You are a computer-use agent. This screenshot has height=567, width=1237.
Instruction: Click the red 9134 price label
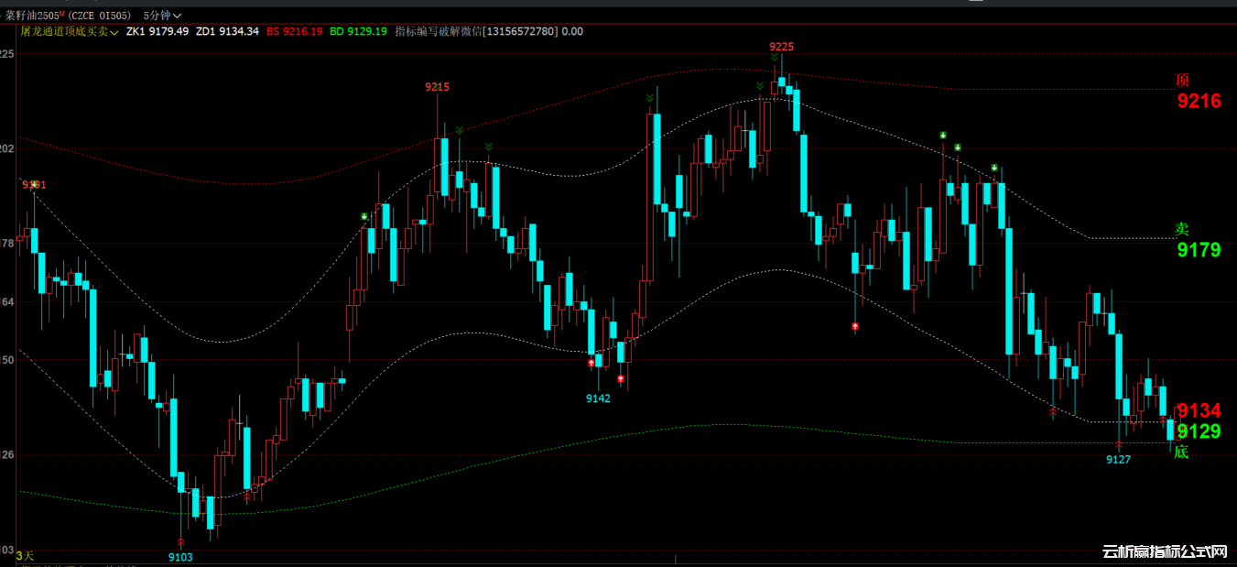tap(1199, 410)
